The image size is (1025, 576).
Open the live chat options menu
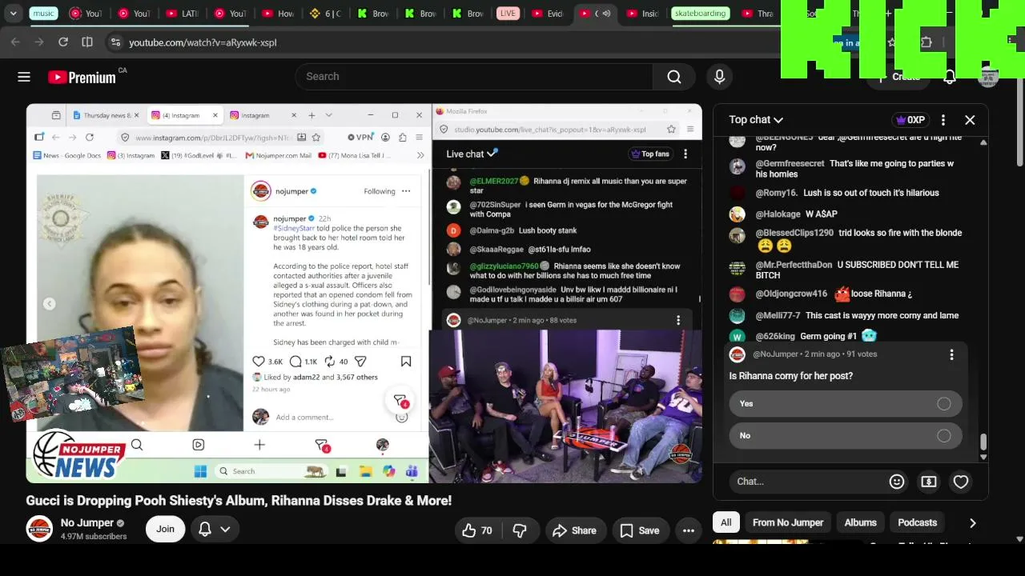point(943,120)
